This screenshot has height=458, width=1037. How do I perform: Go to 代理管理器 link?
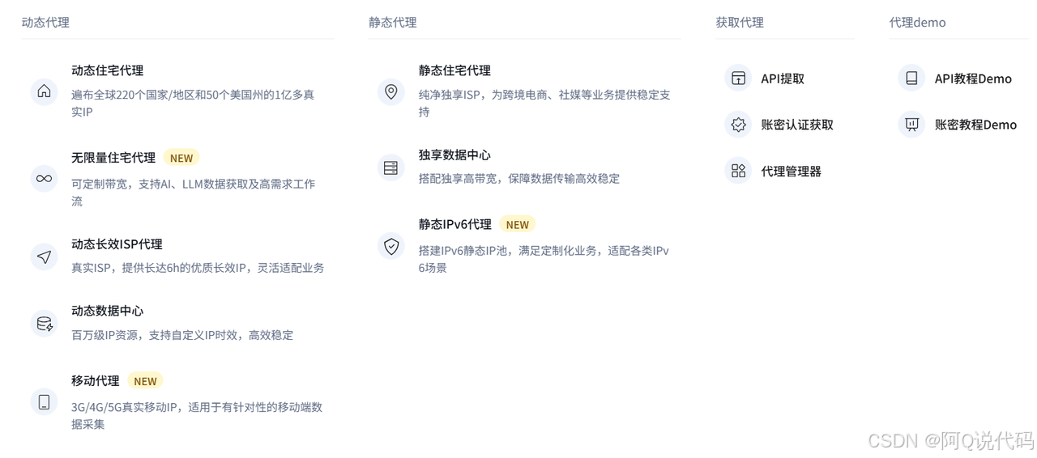point(791,172)
